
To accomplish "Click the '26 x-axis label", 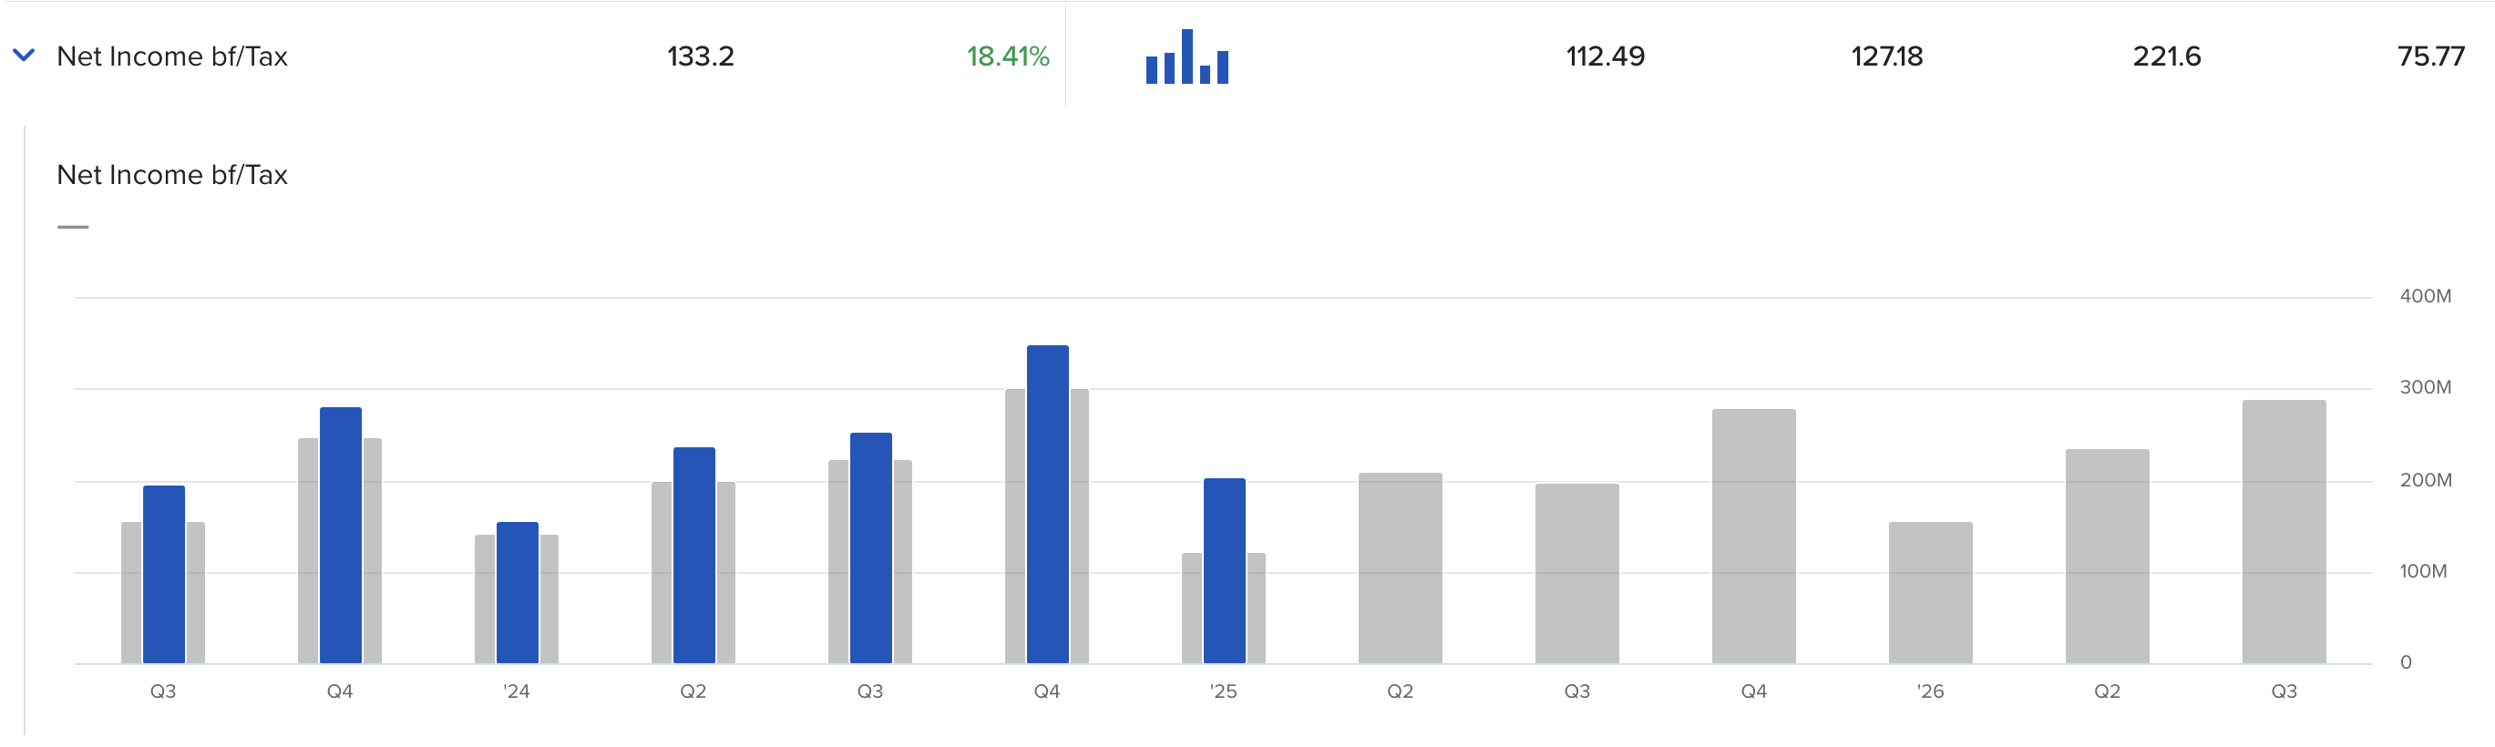I will [1930, 691].
